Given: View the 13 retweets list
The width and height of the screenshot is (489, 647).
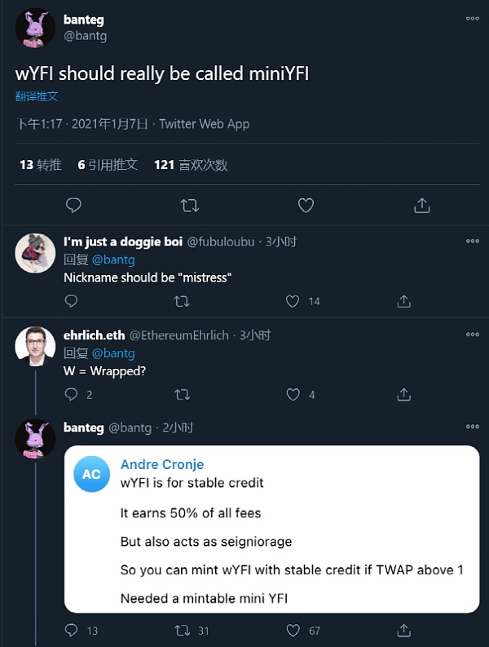Looking at the screenshot, I should click(41, 165).
